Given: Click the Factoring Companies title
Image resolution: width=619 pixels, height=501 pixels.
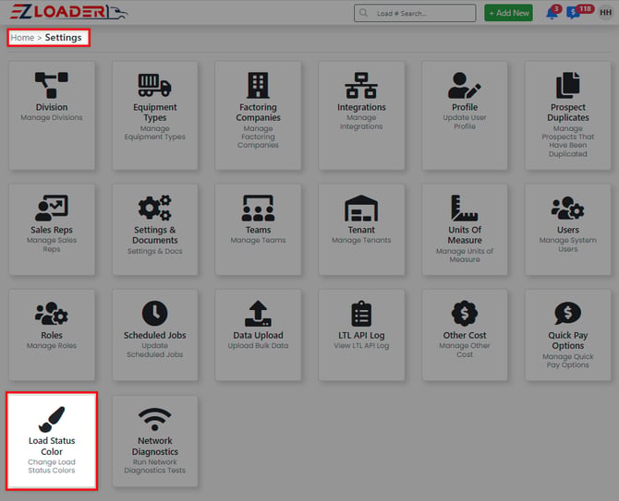Looking at the screenshot, I should pos(258,113).
